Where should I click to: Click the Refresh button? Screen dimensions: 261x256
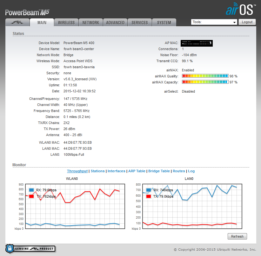point(237,236)
